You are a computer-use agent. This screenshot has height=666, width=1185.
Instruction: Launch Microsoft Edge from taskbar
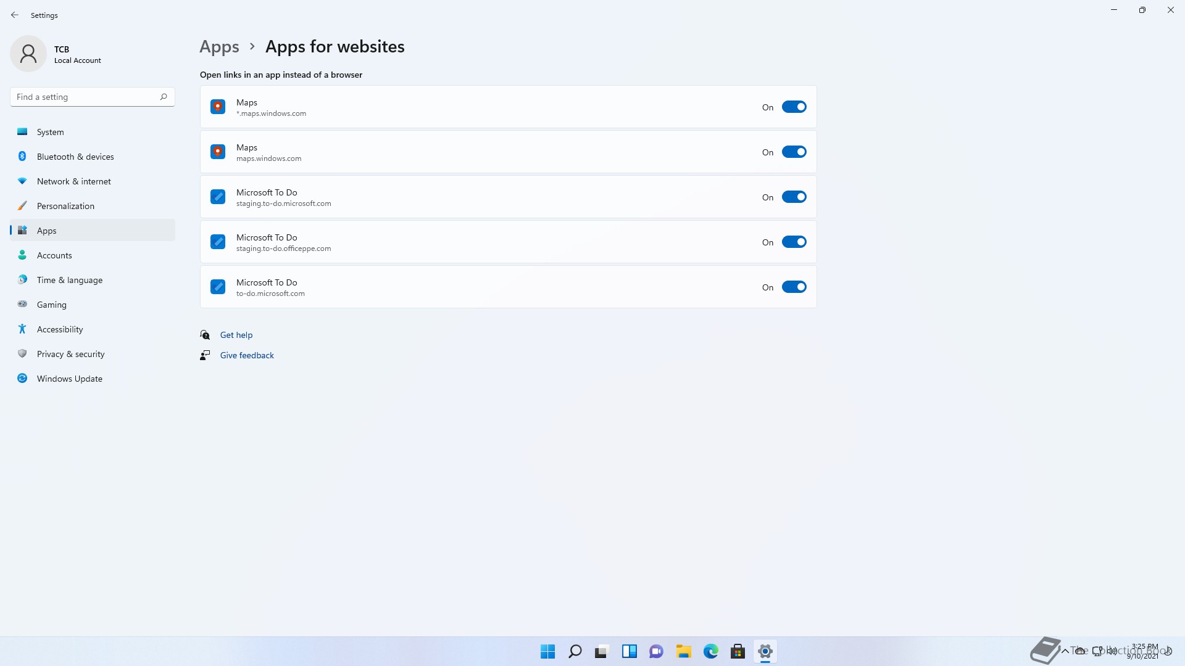(710, 651)
